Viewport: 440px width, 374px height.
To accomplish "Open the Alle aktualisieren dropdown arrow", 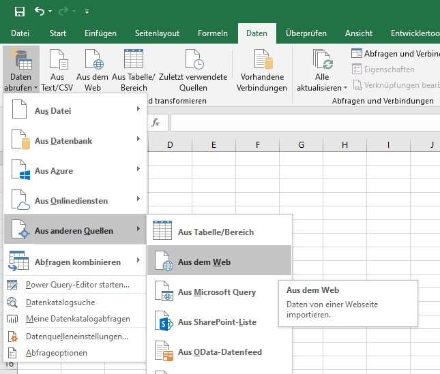I will [x=345, y=88].
